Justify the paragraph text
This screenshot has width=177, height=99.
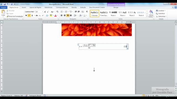click(x=71, y=15)
